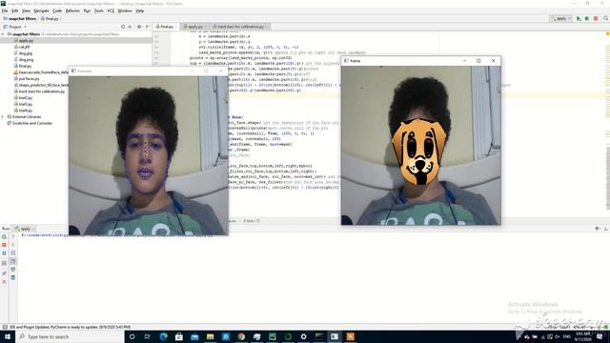Toggle soft-wrap in Run console
610x343 pixels.
[x=12, y=253]
